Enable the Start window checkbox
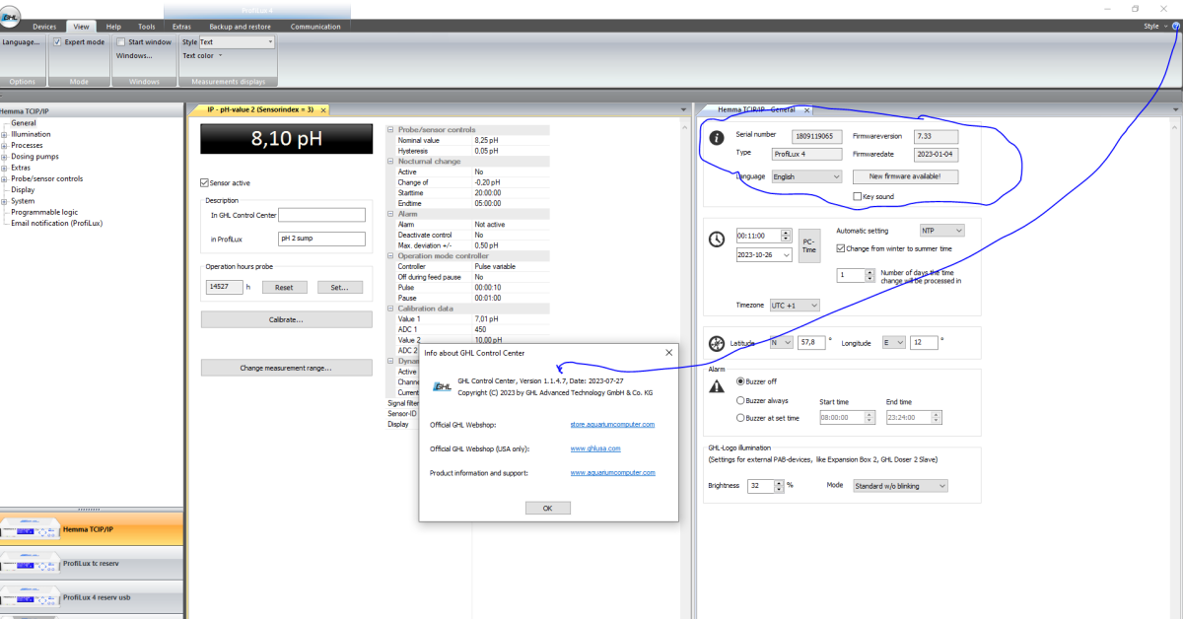1183x619 pixels. click(120, 42)
